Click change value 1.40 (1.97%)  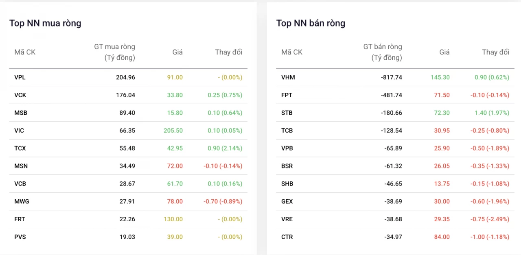(x=492, y=113)
